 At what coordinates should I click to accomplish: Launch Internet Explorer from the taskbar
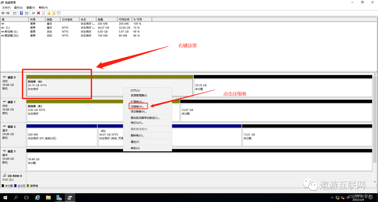[x=37, y=198]
